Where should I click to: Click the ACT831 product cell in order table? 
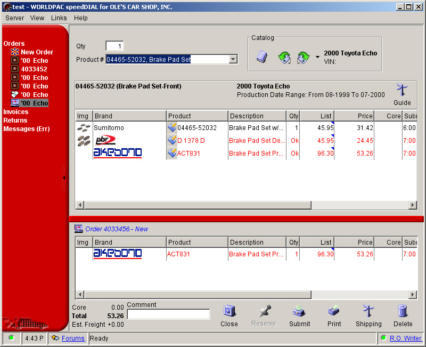pos(197,254)
